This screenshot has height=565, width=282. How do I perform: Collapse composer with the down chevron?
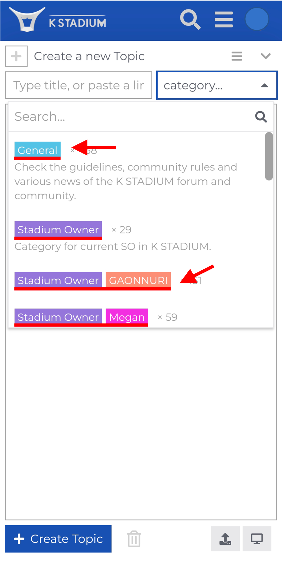coord(265,56)
